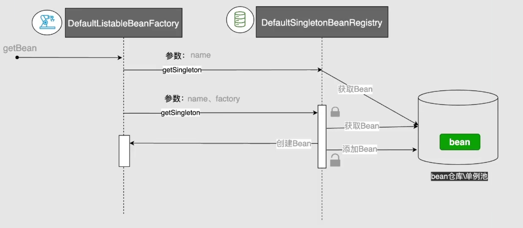Click the open padlock icon
Screen dimensions: 523x228
click(335, 160)
